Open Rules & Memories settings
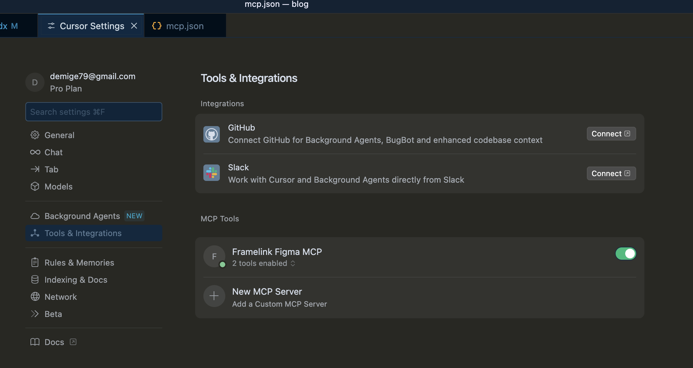 click(x=93, y=262)
